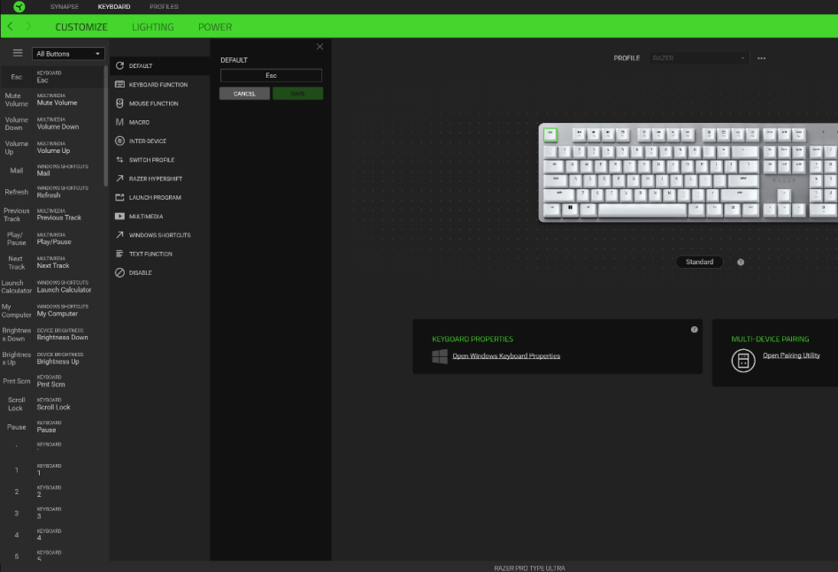Viewport: 838px width, 572px height.
Task: Select the Text Function assignment
Action: [150, 254]
